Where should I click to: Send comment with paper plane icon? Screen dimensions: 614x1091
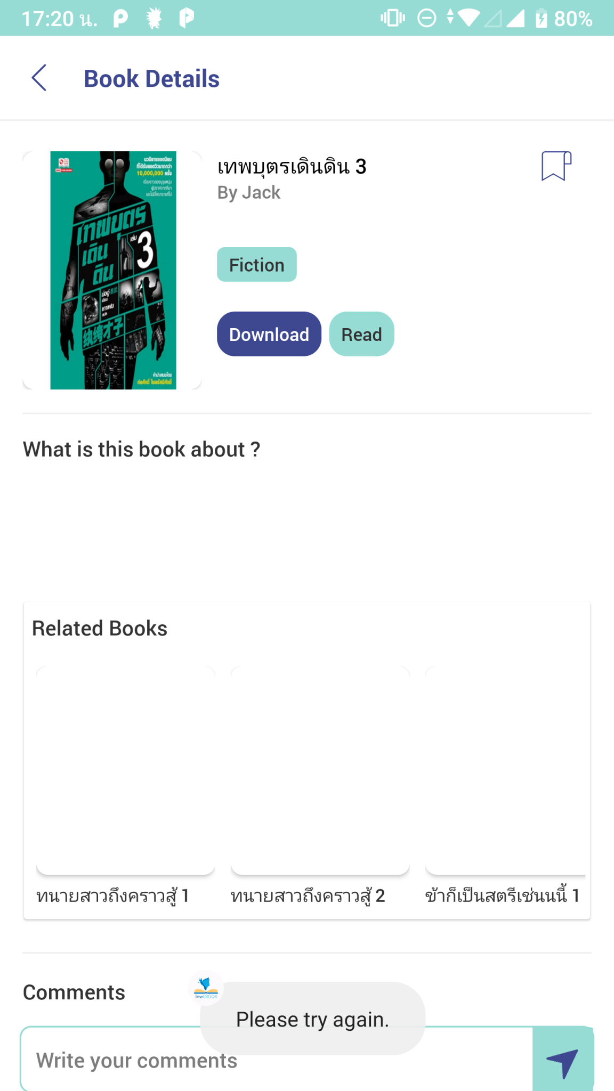(x=562, y=1061)
